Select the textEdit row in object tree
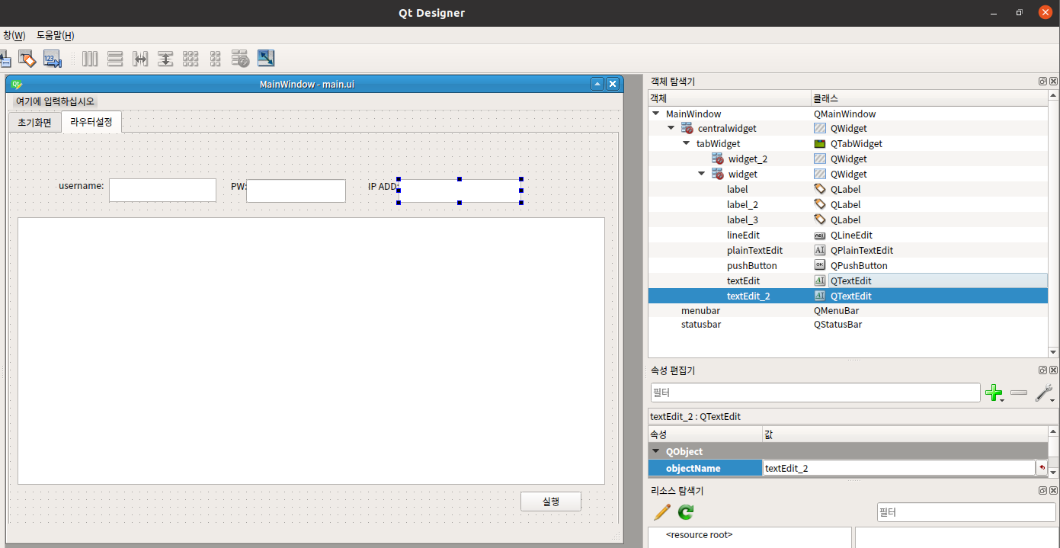Image resolution: width=1060 pixels, height=548 pixels. 847,280
